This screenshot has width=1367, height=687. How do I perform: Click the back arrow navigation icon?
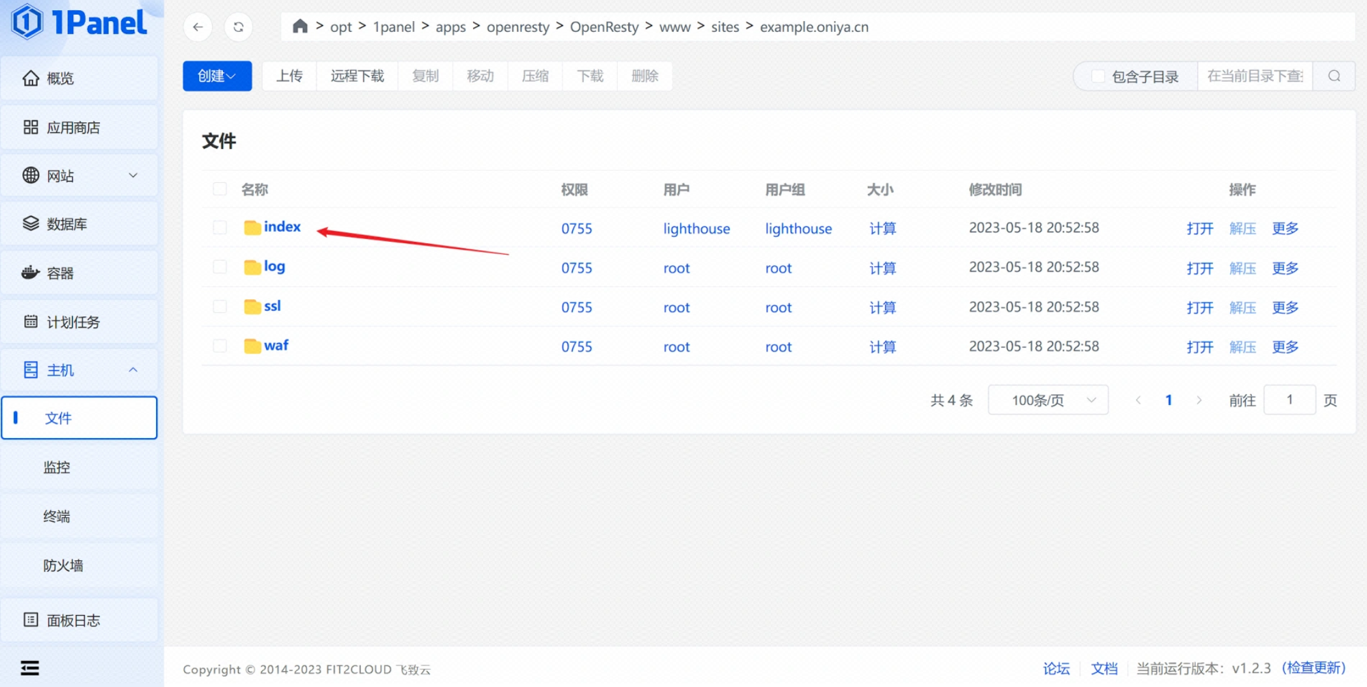coord(198,27)
